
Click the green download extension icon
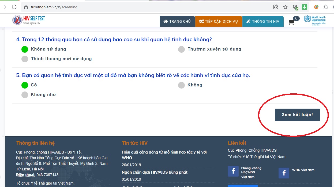pyautogui.click(x=305, y=7)
